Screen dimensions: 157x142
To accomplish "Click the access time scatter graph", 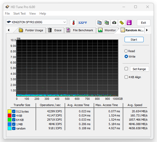I will click(67, 68).
